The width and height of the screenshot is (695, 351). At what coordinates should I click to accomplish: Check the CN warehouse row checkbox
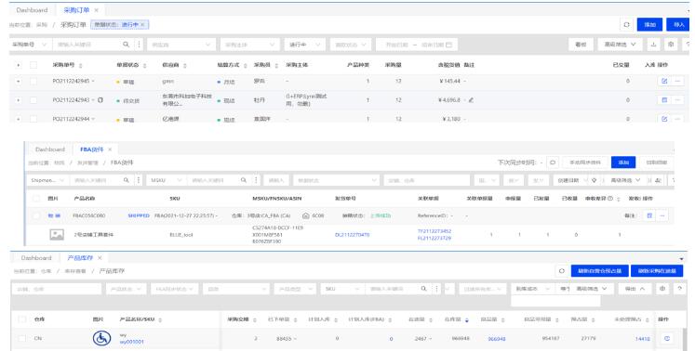coord(21,338)
